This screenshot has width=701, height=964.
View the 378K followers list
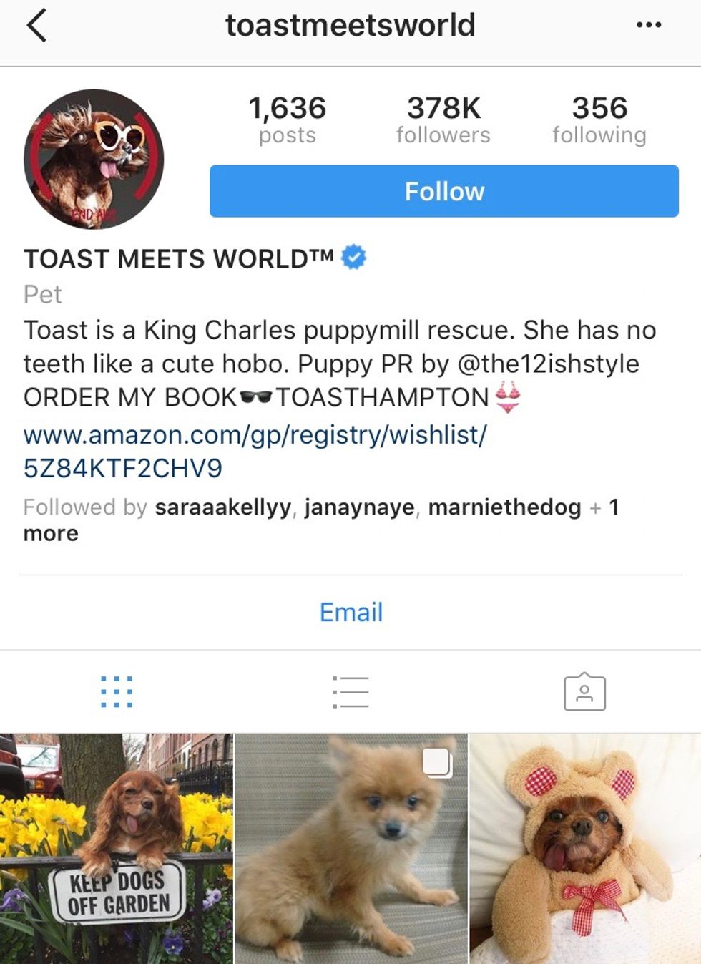click(443, 120)
